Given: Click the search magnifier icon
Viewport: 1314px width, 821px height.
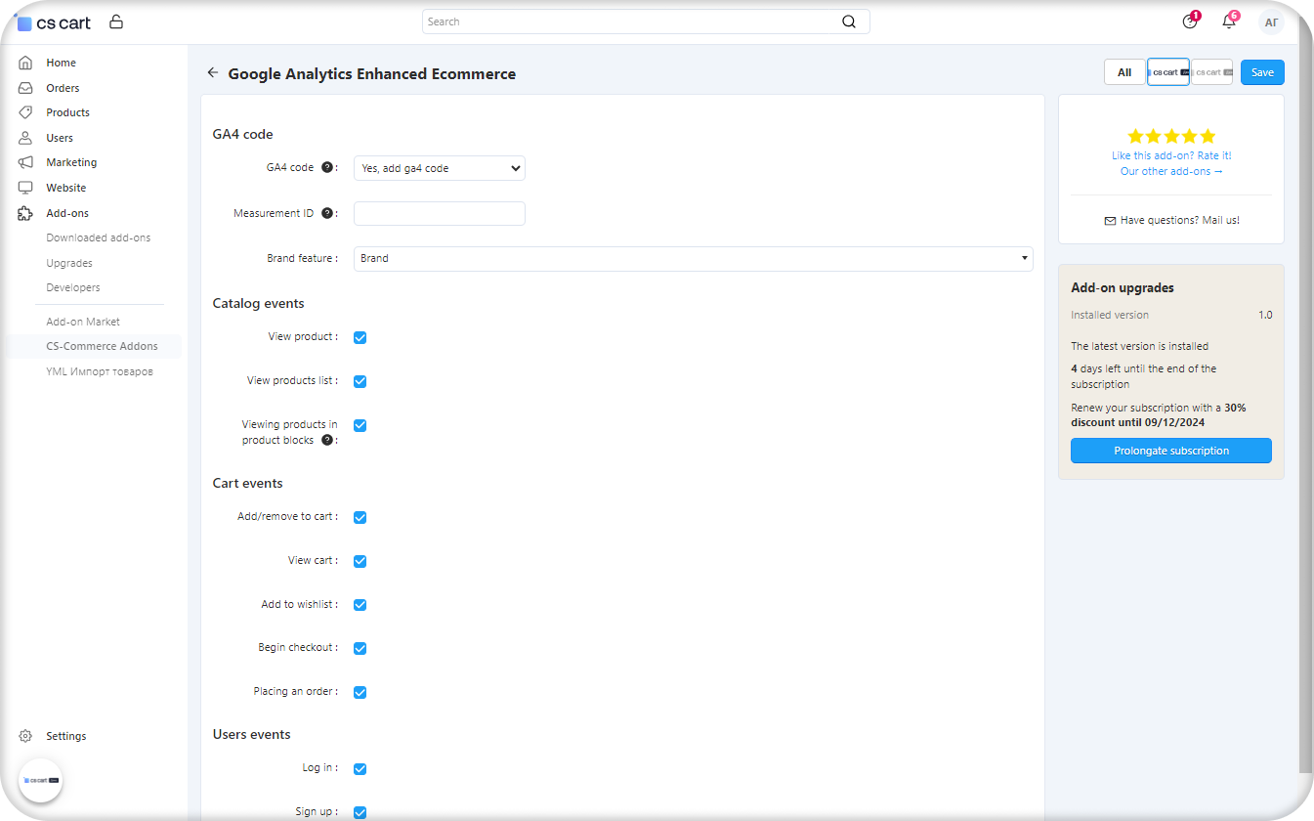Looking at the screenshot, I should (x=848, y=22).
